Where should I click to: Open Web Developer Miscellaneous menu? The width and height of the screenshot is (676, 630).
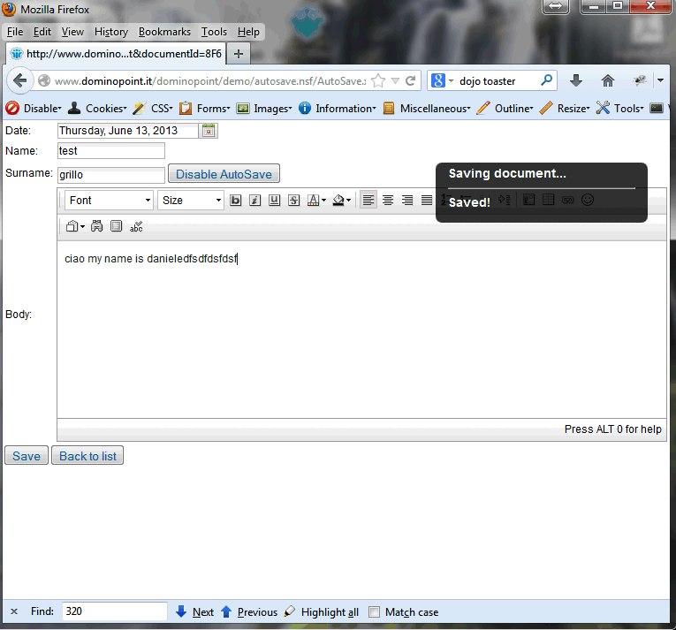pos(427,108)
